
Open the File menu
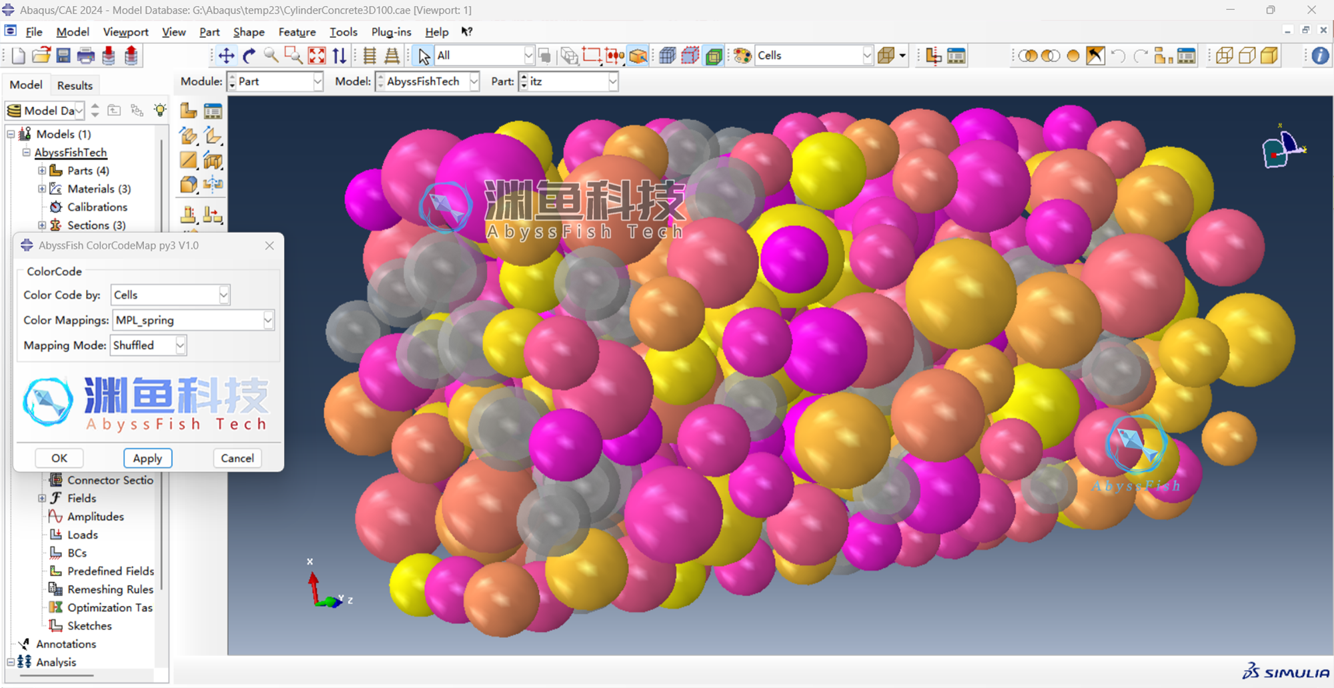coord(34,32)
